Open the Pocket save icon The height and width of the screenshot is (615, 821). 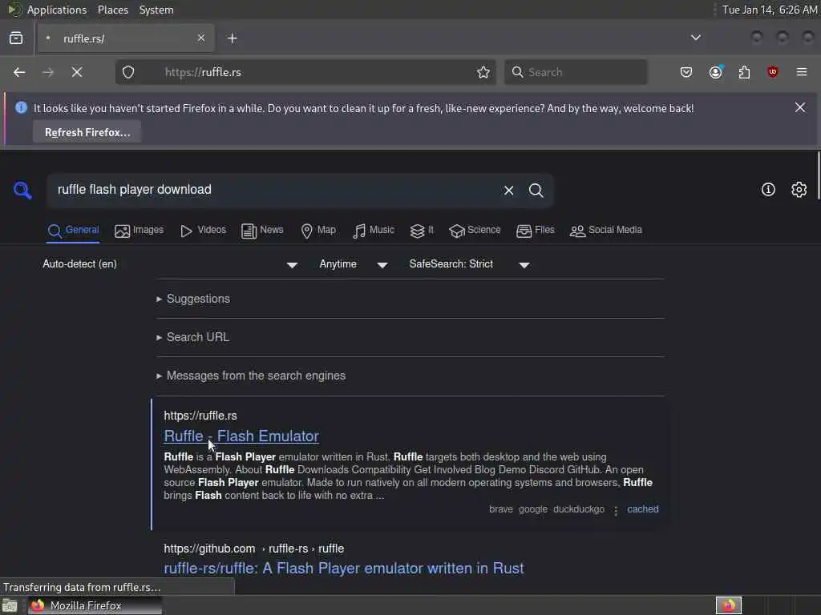(686, 72)
